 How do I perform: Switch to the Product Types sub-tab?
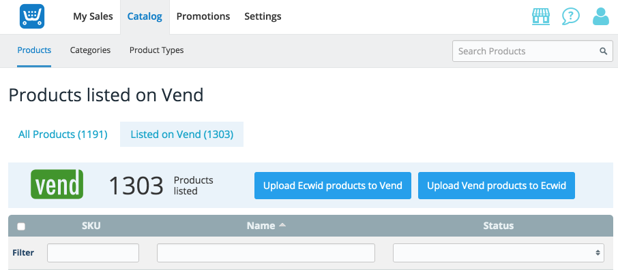156,50
